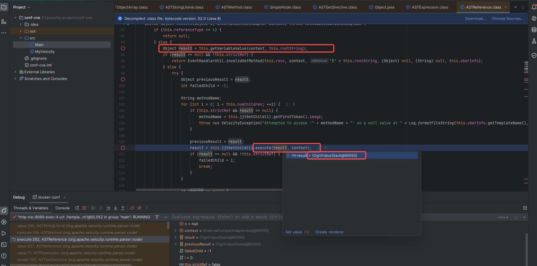Resume program execution
537x266 pixels.
point(93,208)
